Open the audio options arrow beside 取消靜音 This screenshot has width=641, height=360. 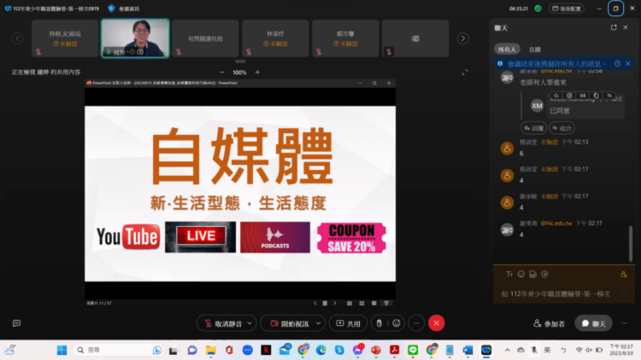pos(250,323)
